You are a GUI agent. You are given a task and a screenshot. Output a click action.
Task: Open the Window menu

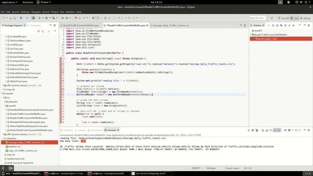70,12
